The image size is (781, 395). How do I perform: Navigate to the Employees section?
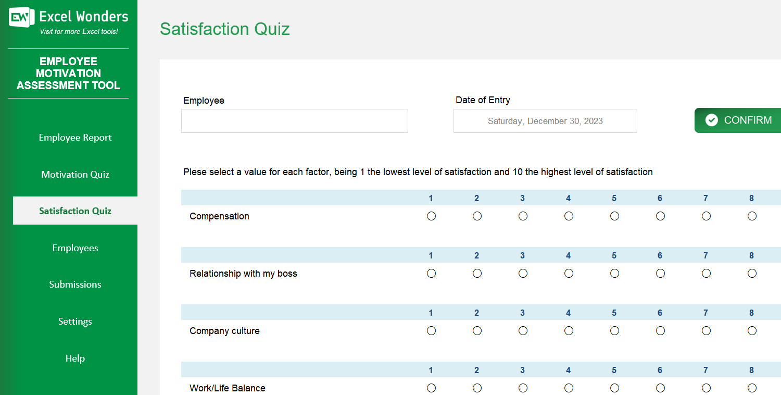75,248
